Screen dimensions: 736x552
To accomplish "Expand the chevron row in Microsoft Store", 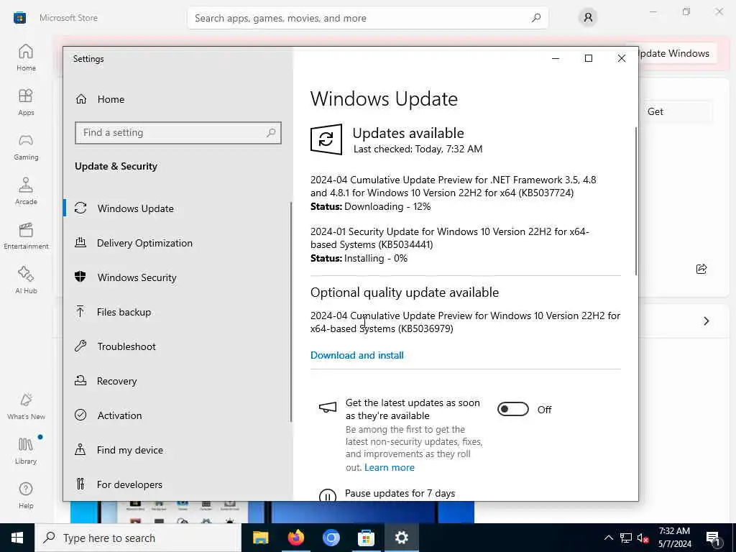I will (706, 321).
